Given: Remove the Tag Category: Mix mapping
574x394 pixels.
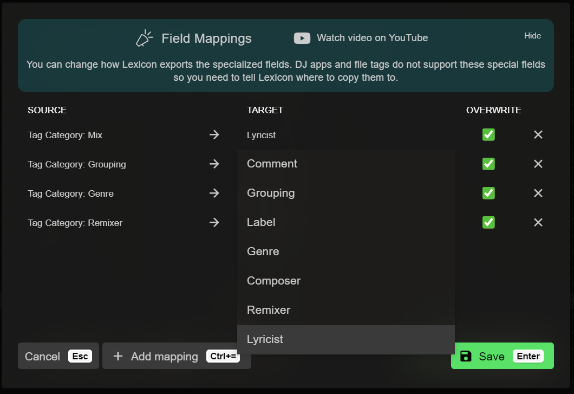Looking at the screenshot, I should (x=538, y=135).
